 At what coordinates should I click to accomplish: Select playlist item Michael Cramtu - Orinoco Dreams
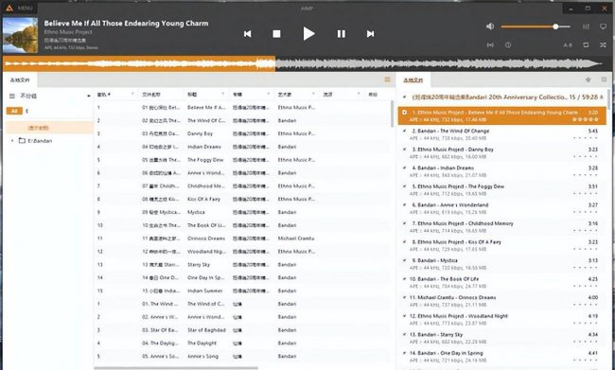502,301
